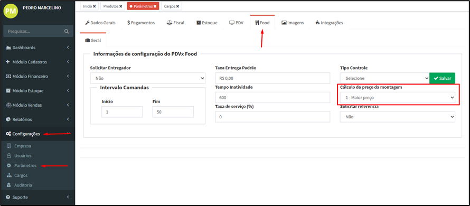This screenshot has height=206, width=470.
Task: Click the Suporte question mark icon
Action: pos(8,198)
